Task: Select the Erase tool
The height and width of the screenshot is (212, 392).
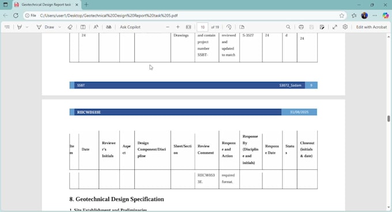Action: (x=70, y=27)
